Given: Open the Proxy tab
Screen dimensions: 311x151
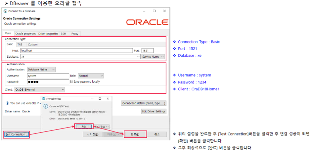Looking at the screenshot, I should [x=75, y=33].
